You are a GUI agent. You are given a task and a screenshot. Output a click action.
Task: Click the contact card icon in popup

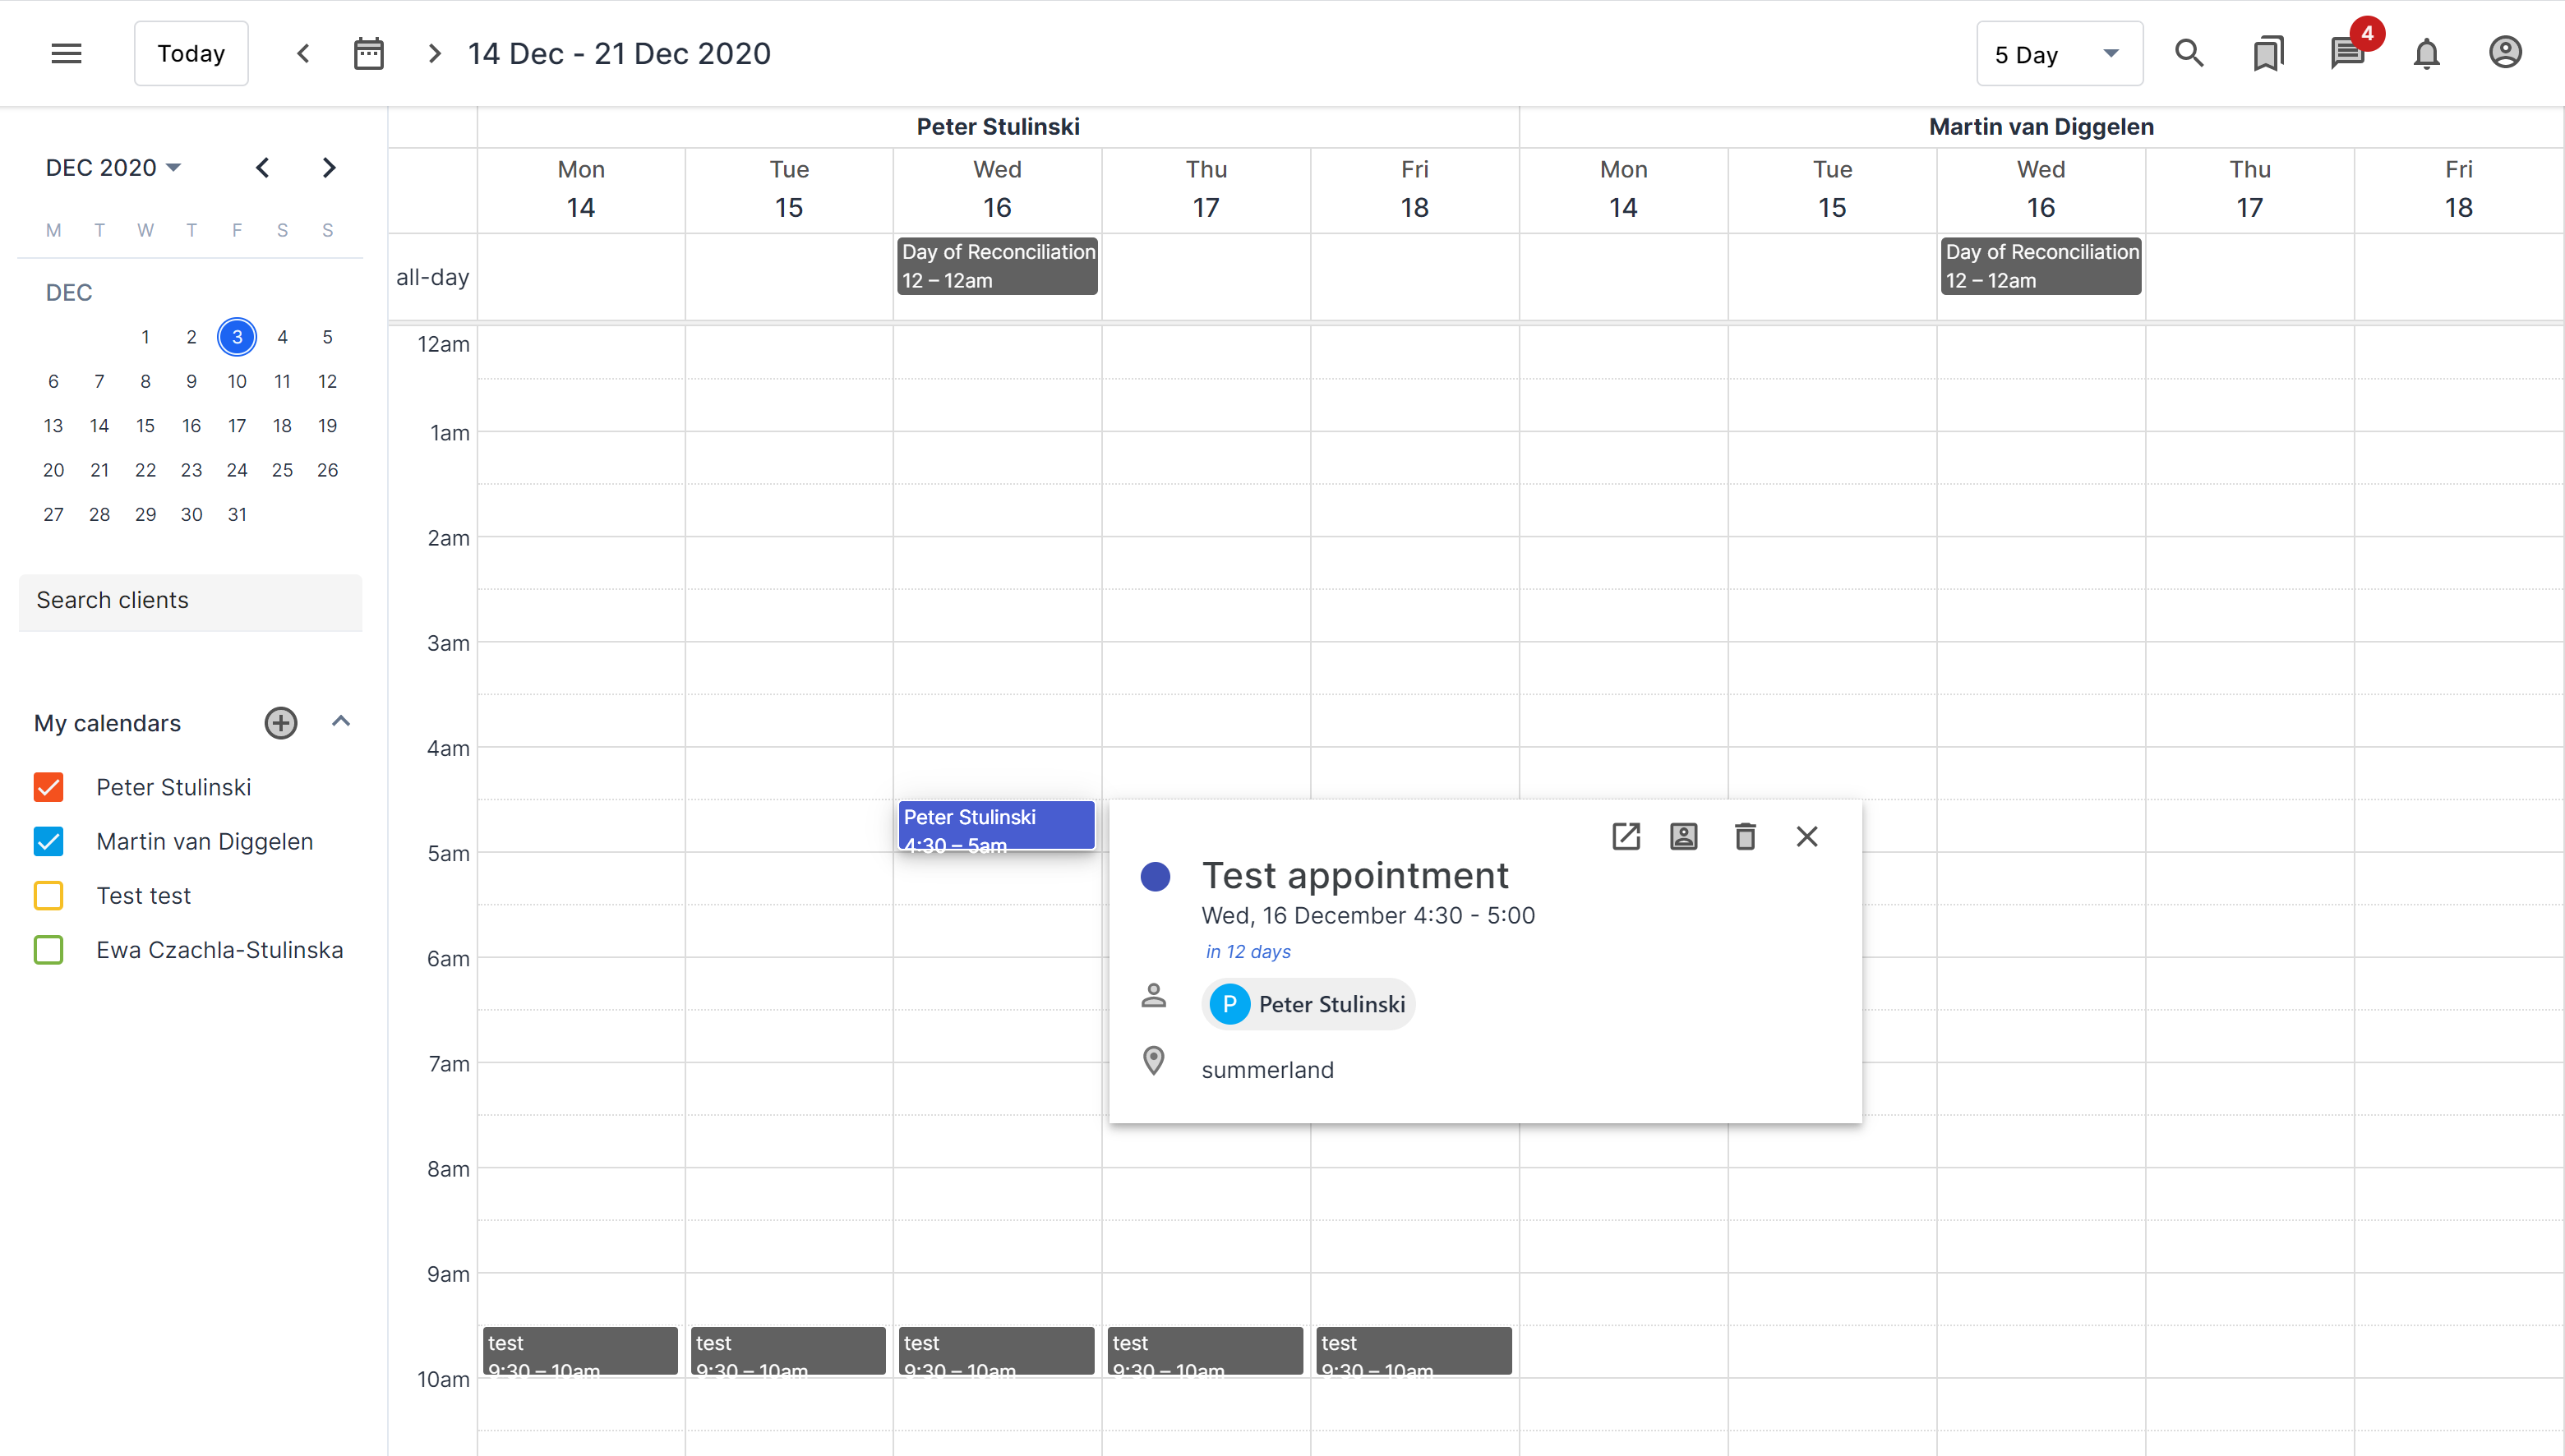[1684, 836]
